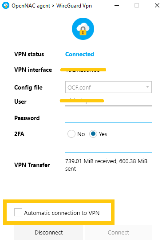This screenshot has height=242, width=166.
Task: Close the WireGuard Vpn window
Action: [157, 6]
